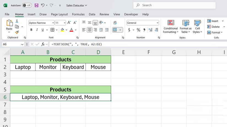Click the Cut scissors icon
227x127 pixels.
(x=17, y=21)
